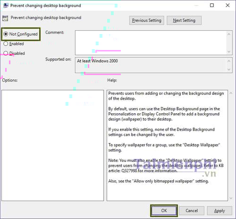Maximize the policy window
236x219 pixels.
(x=212, y=5)
